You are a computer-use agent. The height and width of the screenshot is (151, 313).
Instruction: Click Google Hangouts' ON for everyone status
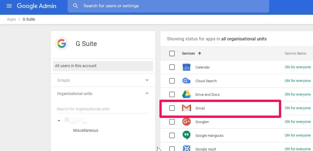click(x=298, y=135)
